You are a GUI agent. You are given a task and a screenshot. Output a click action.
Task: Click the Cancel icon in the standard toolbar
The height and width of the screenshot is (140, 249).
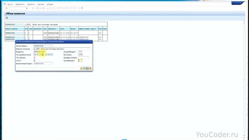[43, 8]
